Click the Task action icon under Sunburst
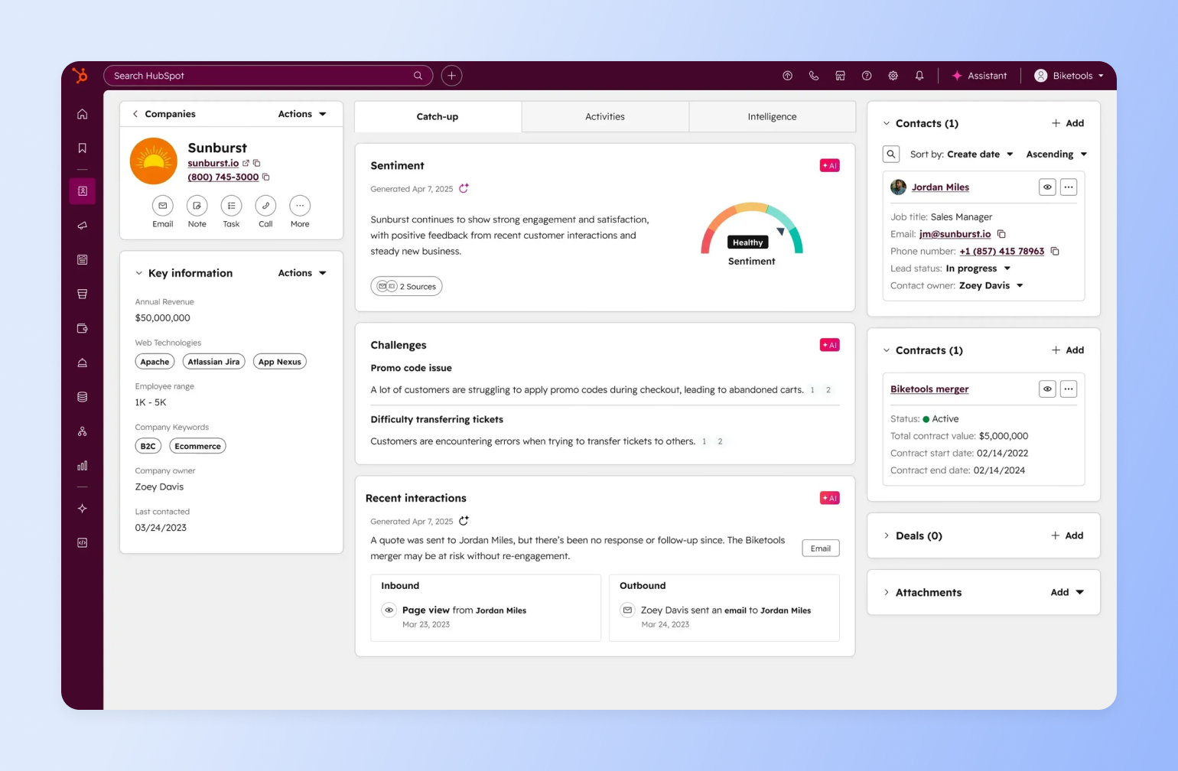 tap(231, 206)
